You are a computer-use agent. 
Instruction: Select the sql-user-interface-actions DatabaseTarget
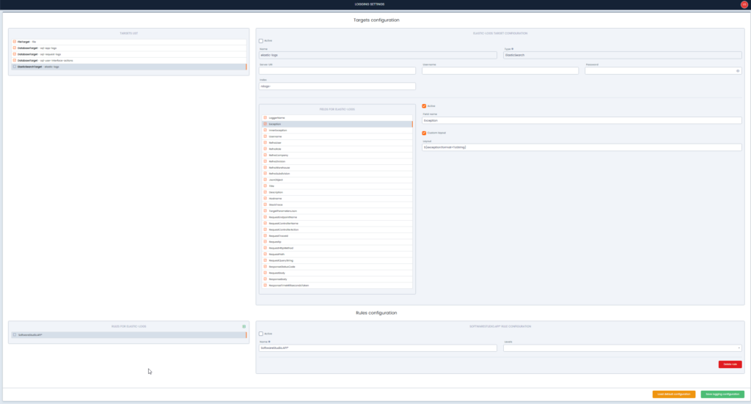point(51,60)
